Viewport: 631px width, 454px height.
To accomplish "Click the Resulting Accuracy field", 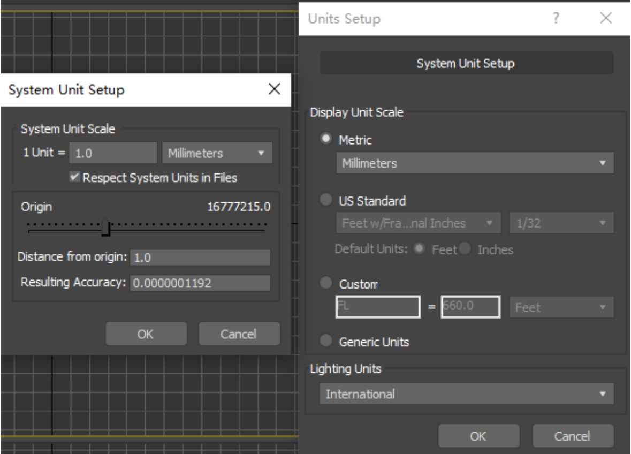I will tap(200, 283).
